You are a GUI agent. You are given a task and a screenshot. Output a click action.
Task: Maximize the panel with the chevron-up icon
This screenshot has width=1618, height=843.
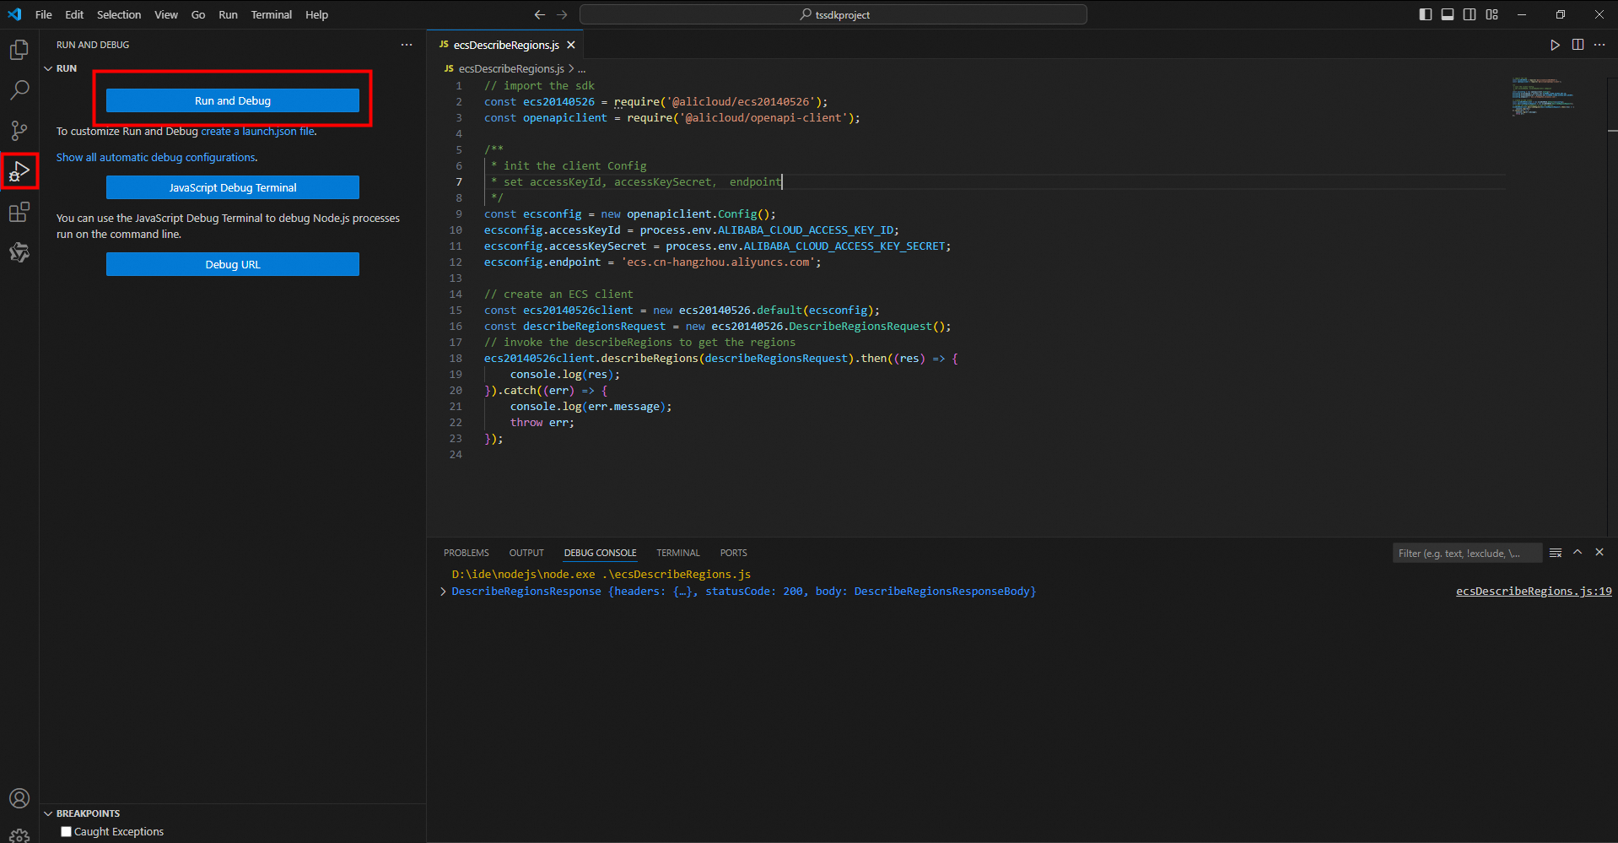coord(1578,553)
